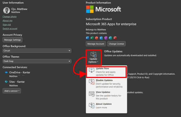
Task: Click the Word app icon
Action: pyautogui.click(x=87, y=38)
